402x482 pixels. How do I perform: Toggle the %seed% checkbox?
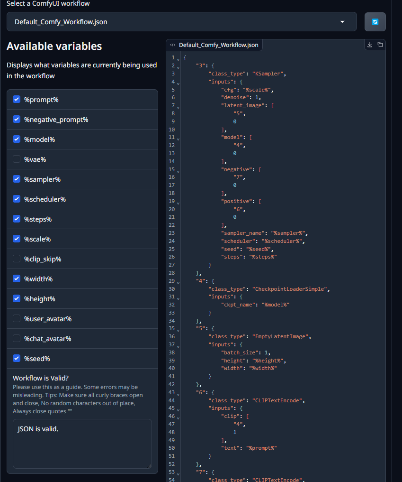point(17,359)
